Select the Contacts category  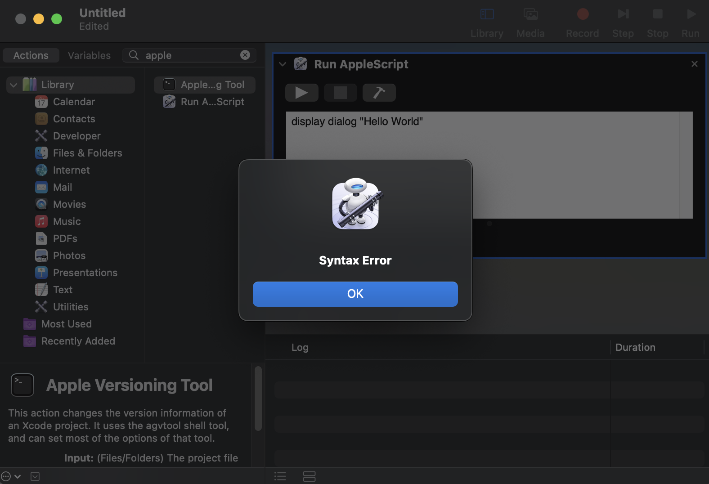tap(74, 119)
